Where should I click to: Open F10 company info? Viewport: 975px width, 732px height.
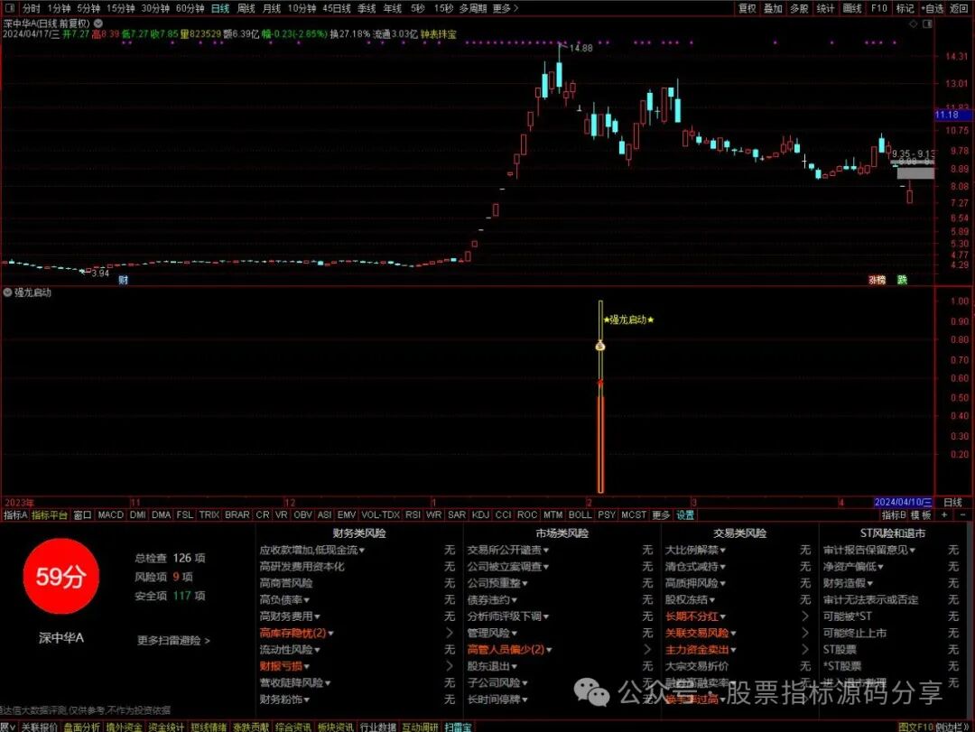878,8
